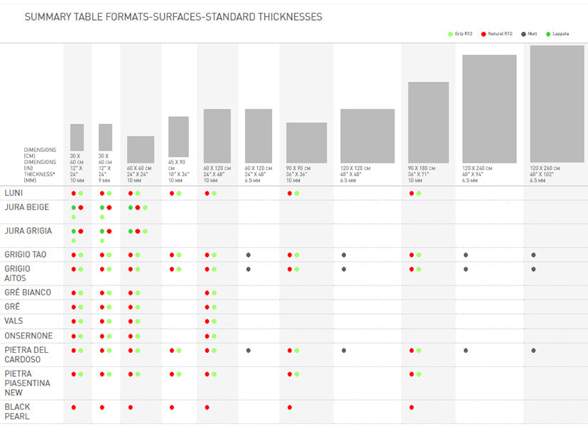This screenshot has height=426, width=588.
Task: Click the 120 x 240 cm slab shape
Action: point(489,109)
